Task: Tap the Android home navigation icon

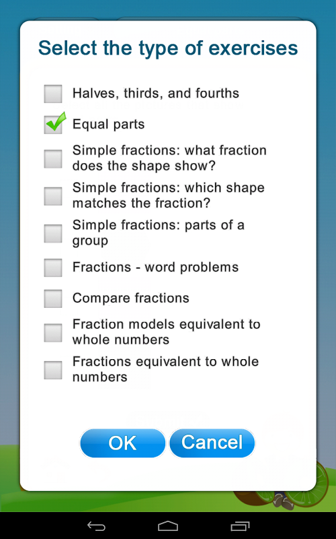Action: coord(167,526)
